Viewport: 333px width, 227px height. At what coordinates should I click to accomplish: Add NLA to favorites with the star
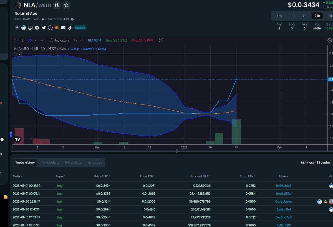(x=66, y=5)
